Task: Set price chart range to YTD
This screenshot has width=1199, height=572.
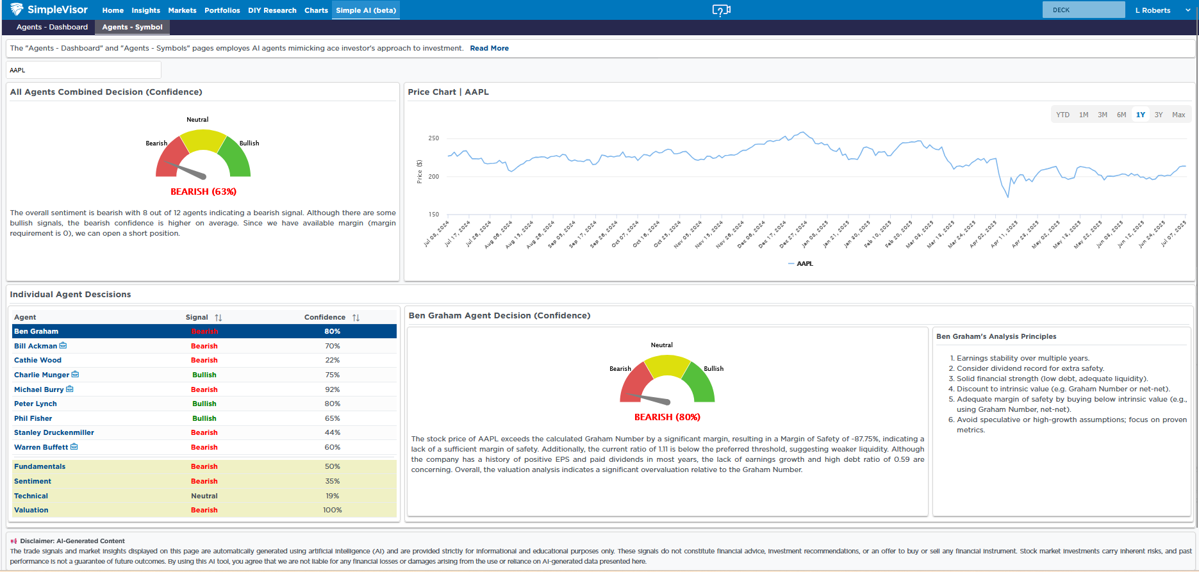Action: (1063, 115)
